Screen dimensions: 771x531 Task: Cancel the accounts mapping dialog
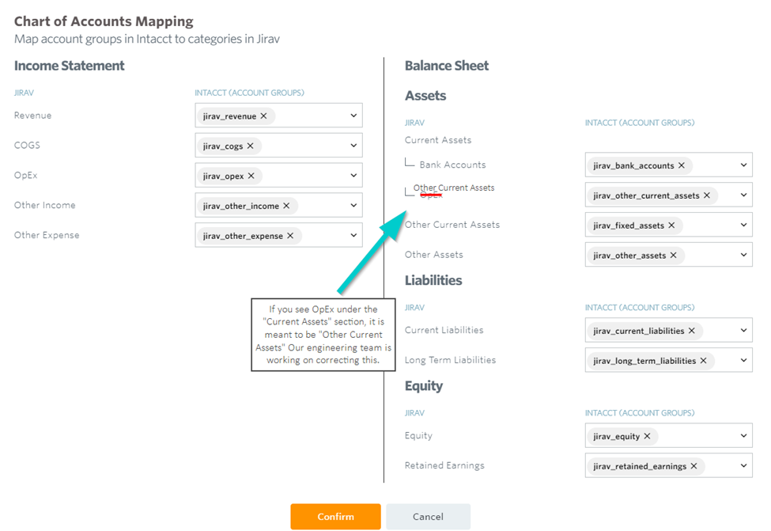click(428, 516)
